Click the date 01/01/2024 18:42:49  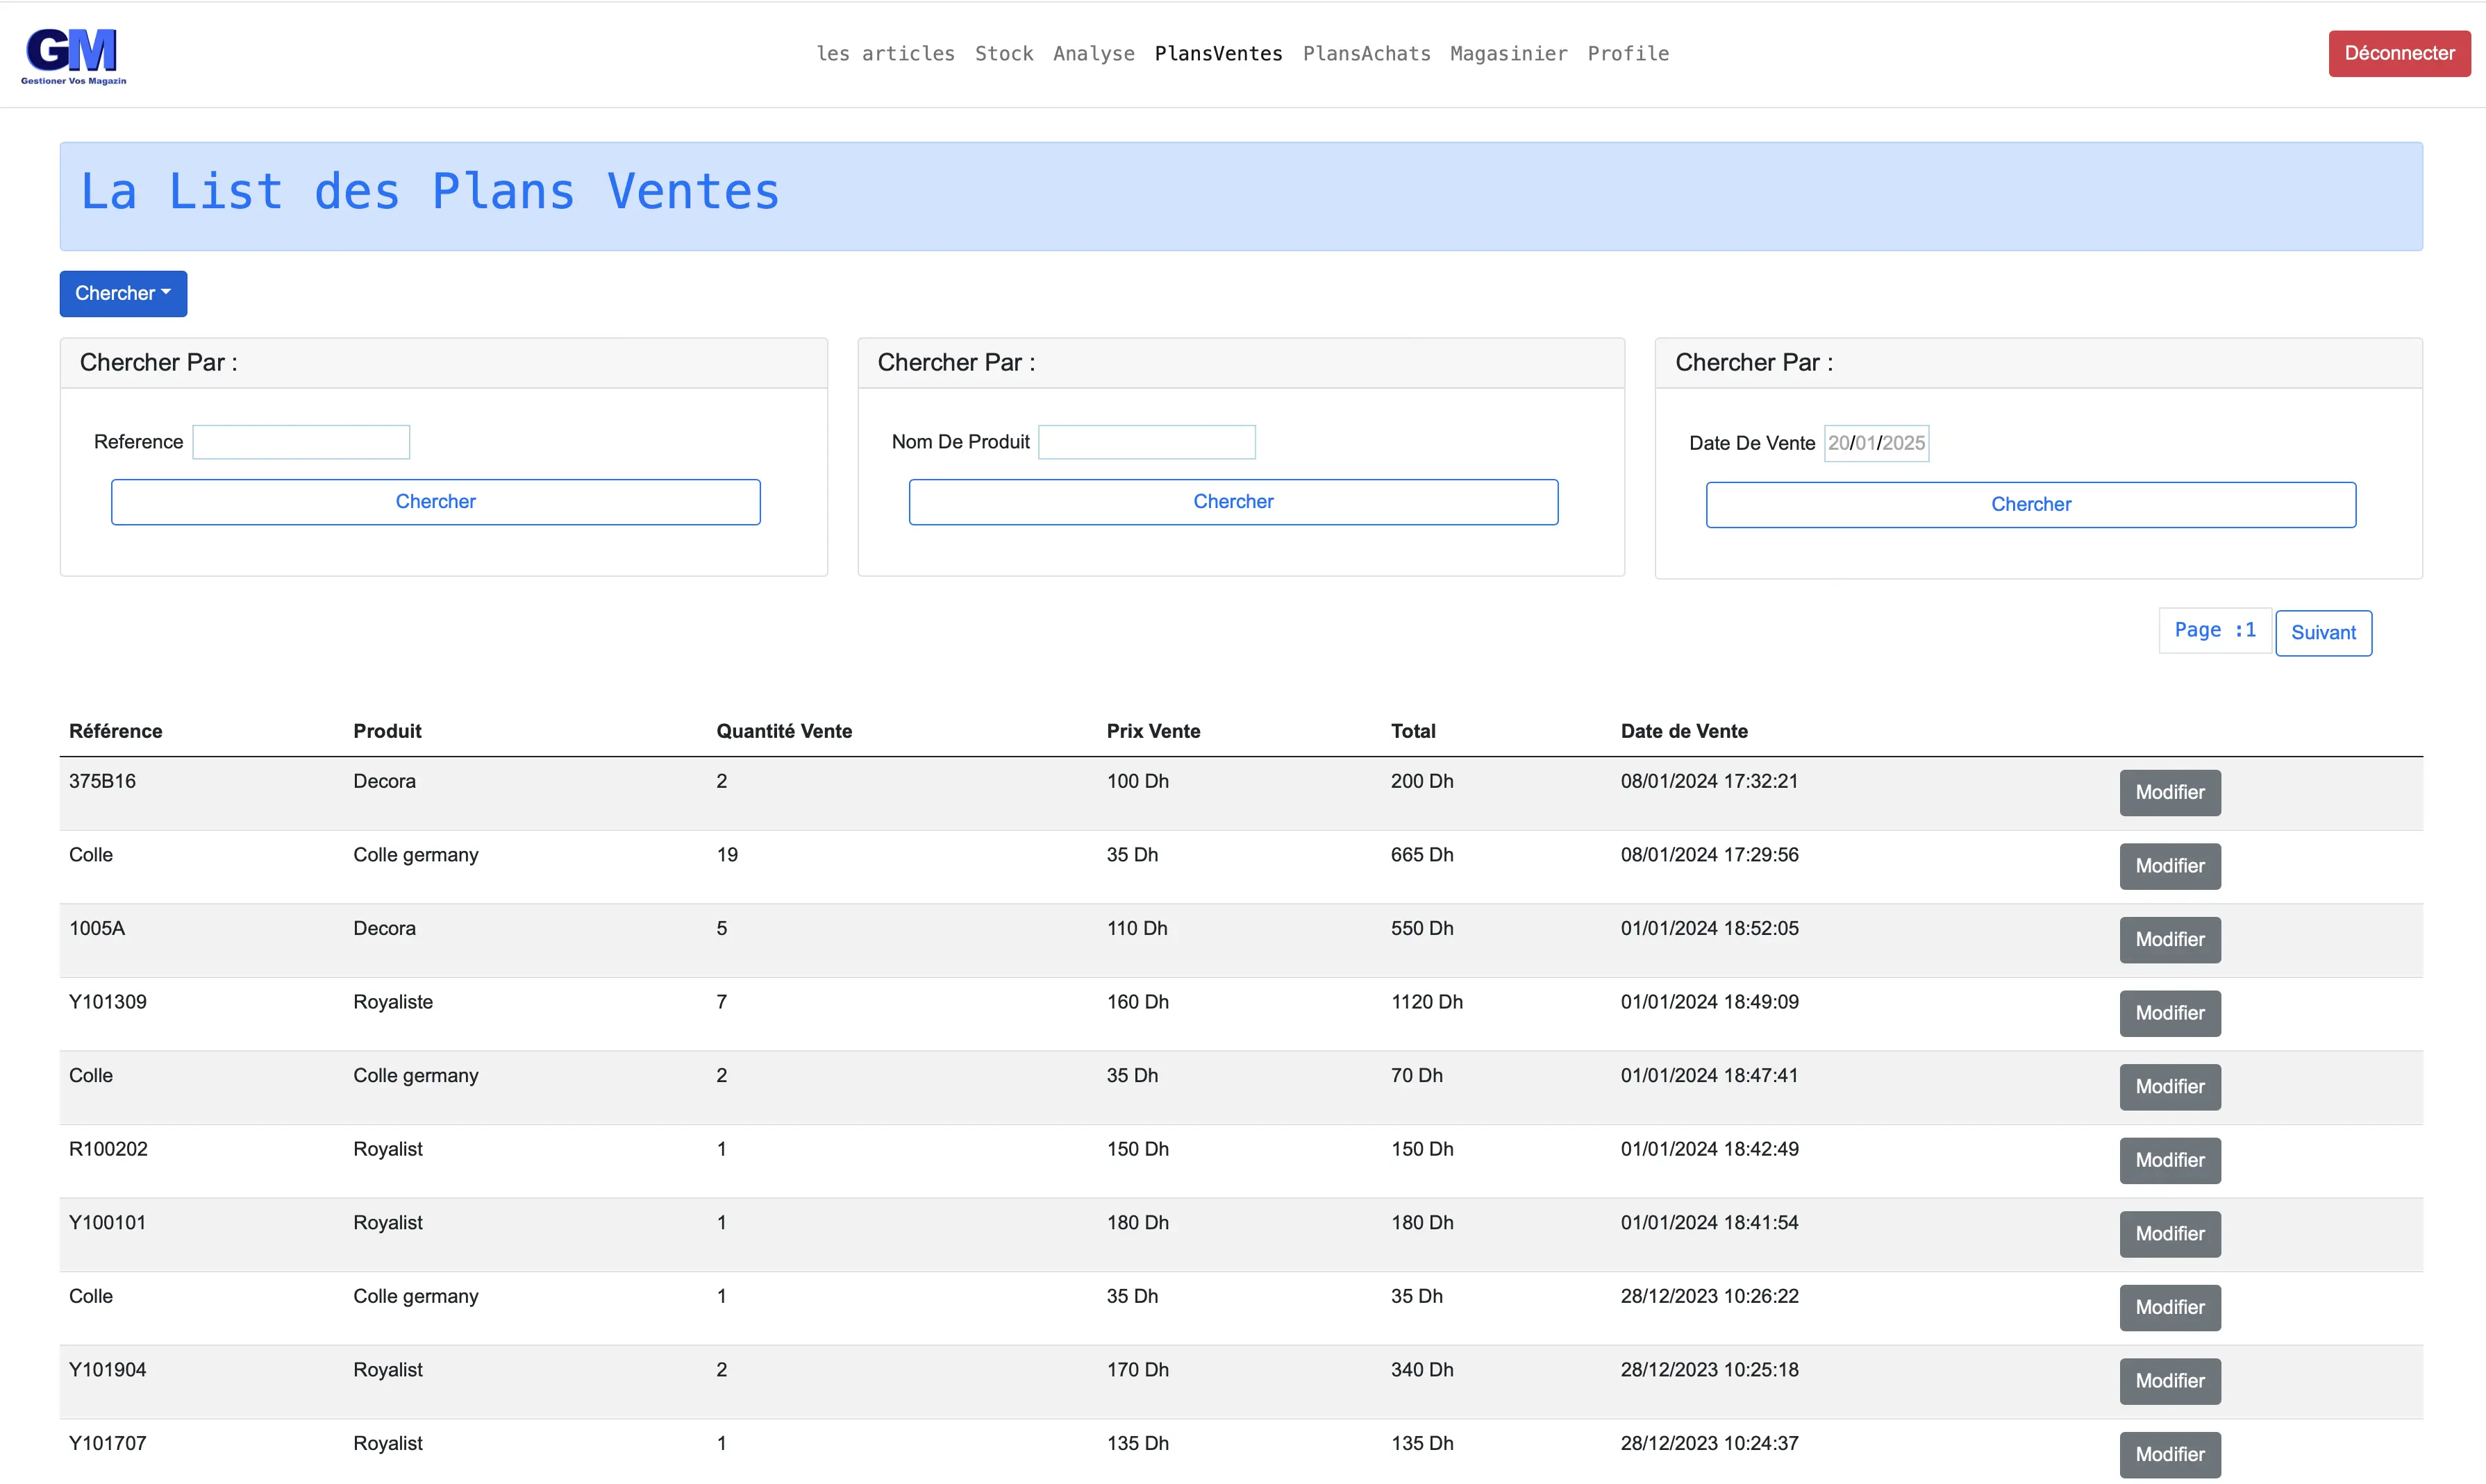tap(1710, 1150)
